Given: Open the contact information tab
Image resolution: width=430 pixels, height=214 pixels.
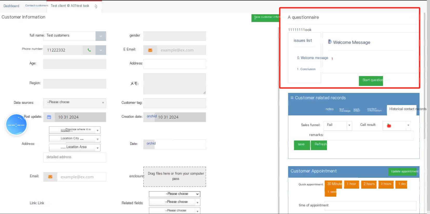Looking at the screenshot, I should [374, 110].
